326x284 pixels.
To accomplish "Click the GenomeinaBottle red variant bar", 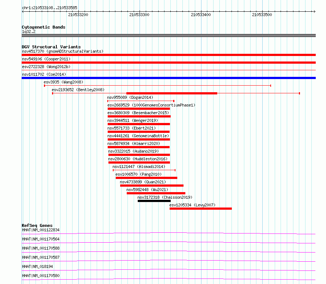I will (x=139, y=139).
